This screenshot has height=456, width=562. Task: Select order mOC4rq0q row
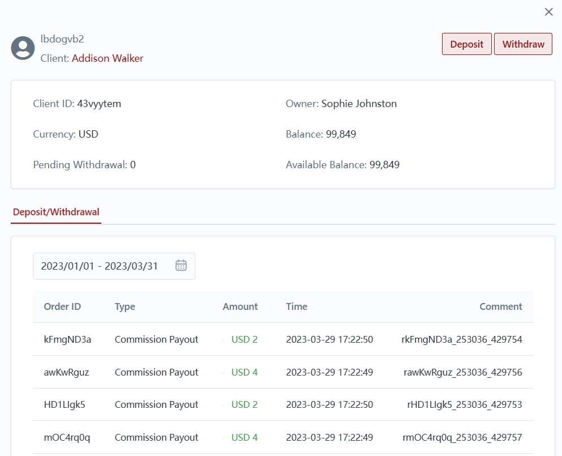tap(67, 437)
